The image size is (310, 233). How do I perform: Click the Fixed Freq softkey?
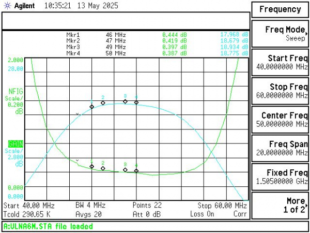[280, 177]
